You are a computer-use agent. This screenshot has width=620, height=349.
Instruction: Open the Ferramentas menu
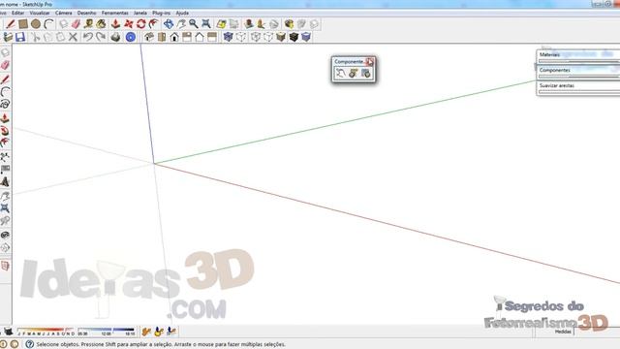click(114, 13)
